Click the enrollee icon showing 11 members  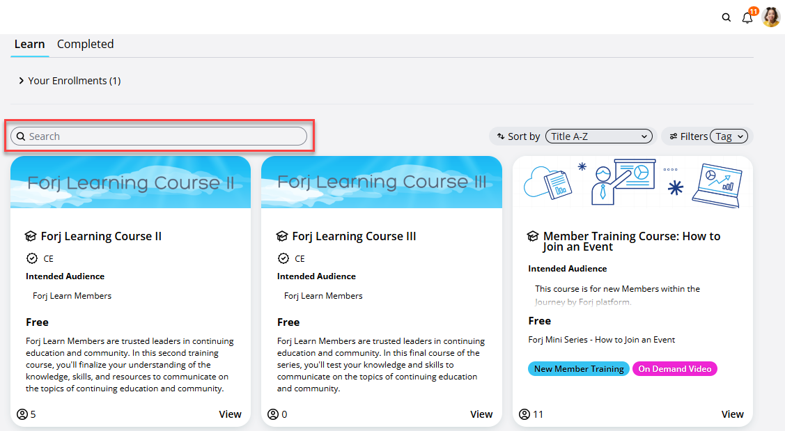tap(524, 414)
